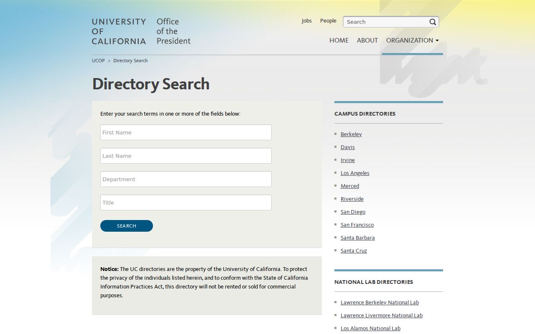Screen dimensions: 535x334
Task: Open the Los Angeles campus directory
Action: [355, 173]
